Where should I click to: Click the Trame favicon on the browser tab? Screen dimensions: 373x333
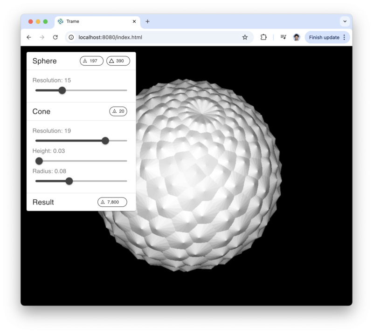coord(60,21)
